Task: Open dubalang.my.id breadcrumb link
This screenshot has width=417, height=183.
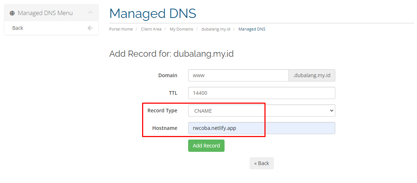Action: [216, 29]
